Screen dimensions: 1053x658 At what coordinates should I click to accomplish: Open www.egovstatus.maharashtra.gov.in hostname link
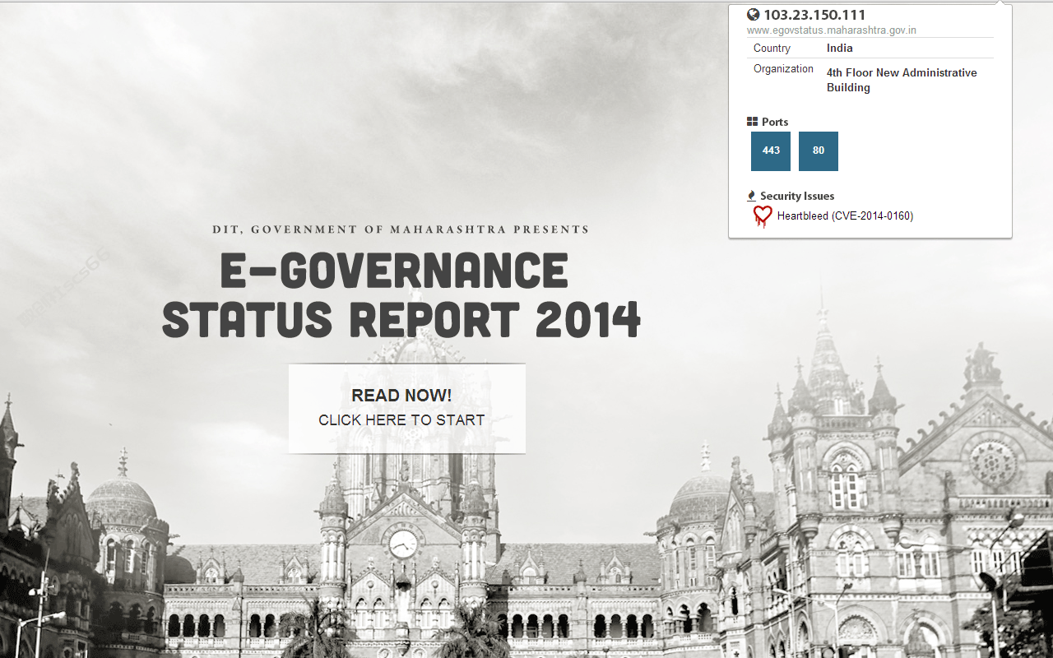[x=832, y=30]
